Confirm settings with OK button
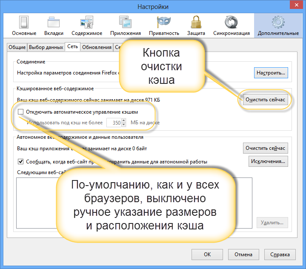 tap(207, 255)
